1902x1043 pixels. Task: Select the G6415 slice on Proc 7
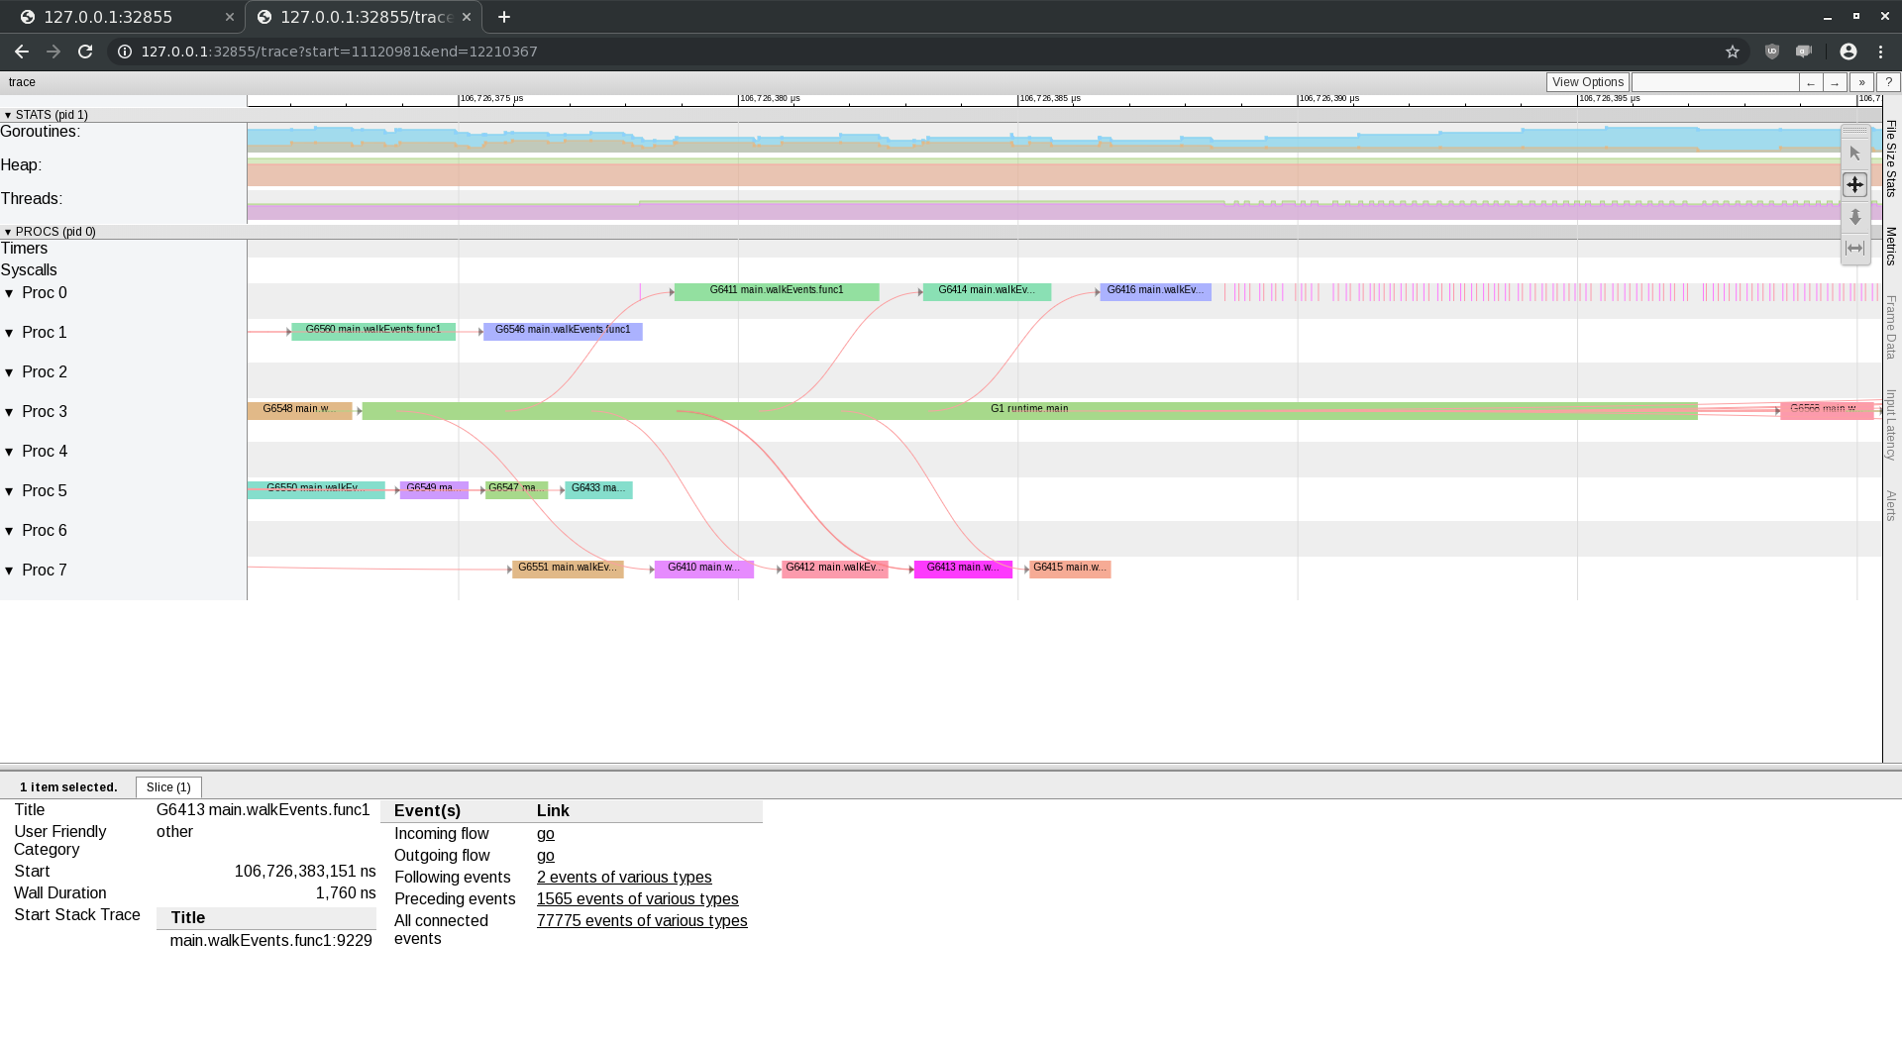[x=1070, y=569]
